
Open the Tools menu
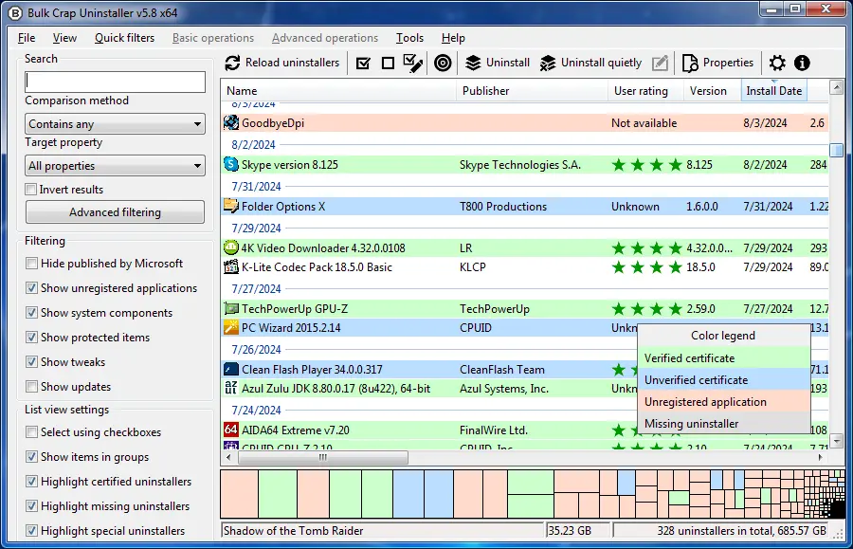pos(409,38)
